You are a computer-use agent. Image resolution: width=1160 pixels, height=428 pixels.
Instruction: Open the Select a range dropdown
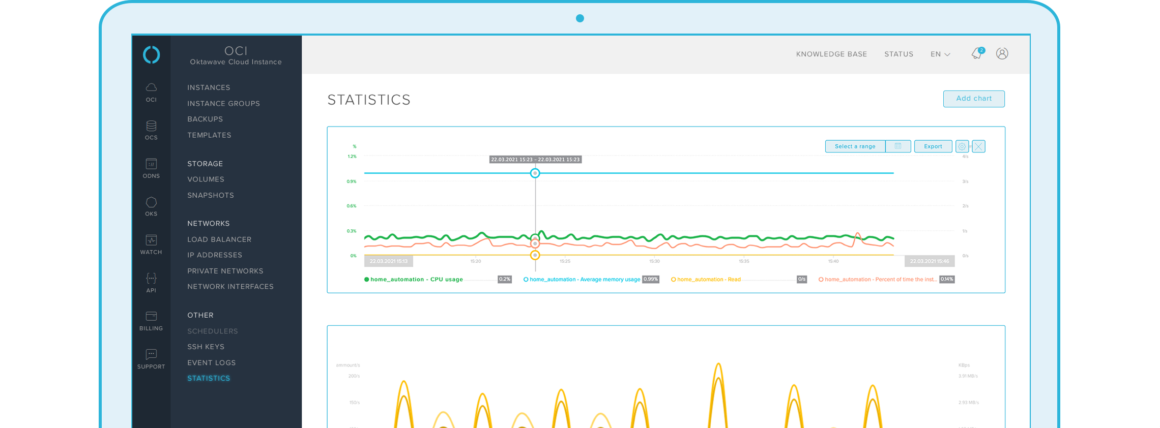pos(855,146)
